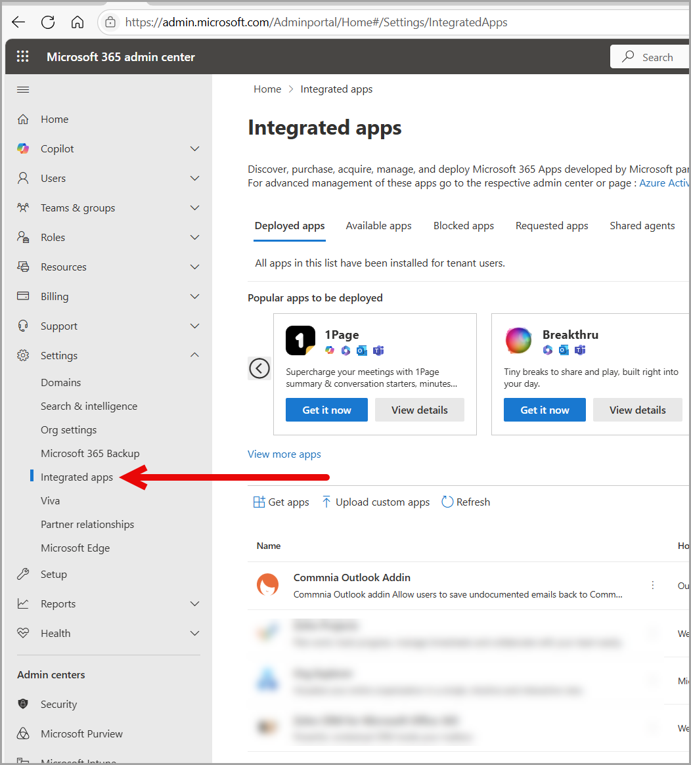
Task: Click the Billing card icon
Action: pyautogui.click(x=23, y=296)
